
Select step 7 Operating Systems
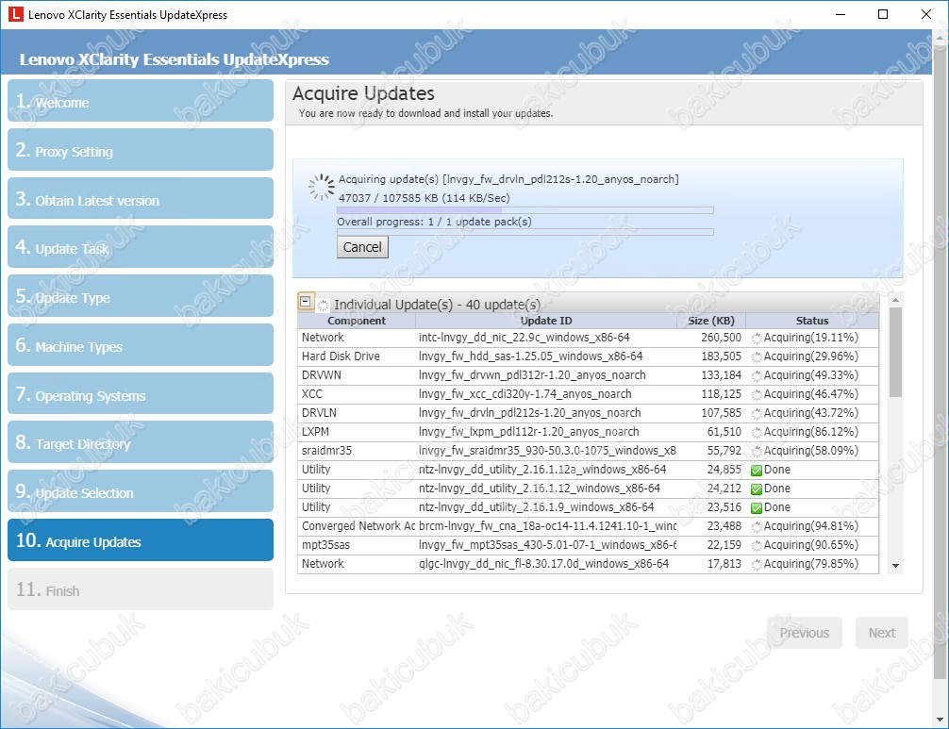click(141, 394)
